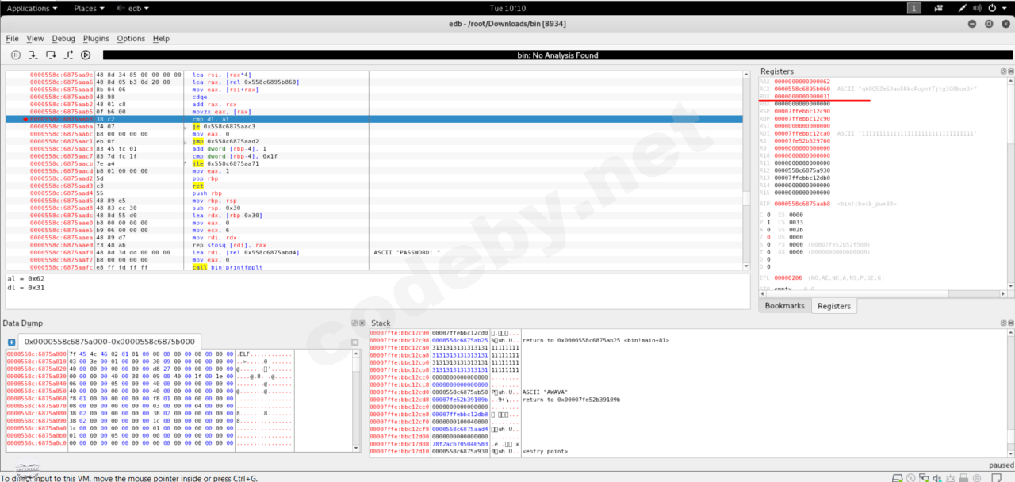The image size is (1015, 482).
Task: Click the power icon in top bar
Action: pos(990,8)
